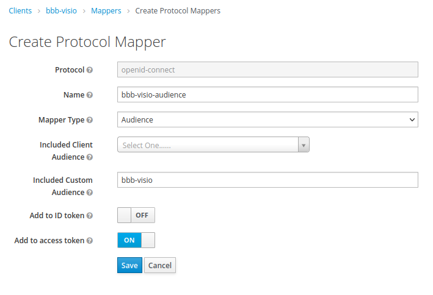Image resolution: width=433 pixels, height=295 pixels.
Task: Focus the Name field containing bbb-visio-audience
Action: pyautogui.click(x=267, y=94)
